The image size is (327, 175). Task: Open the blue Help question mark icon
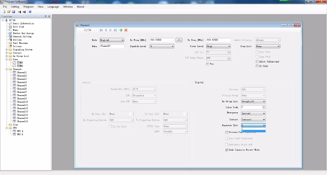pyautogui.click(x=30, y=12)
